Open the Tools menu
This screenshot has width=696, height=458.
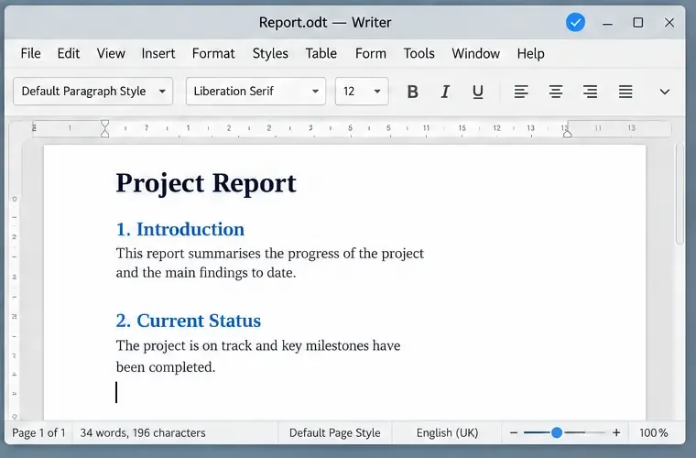(419, 53)
